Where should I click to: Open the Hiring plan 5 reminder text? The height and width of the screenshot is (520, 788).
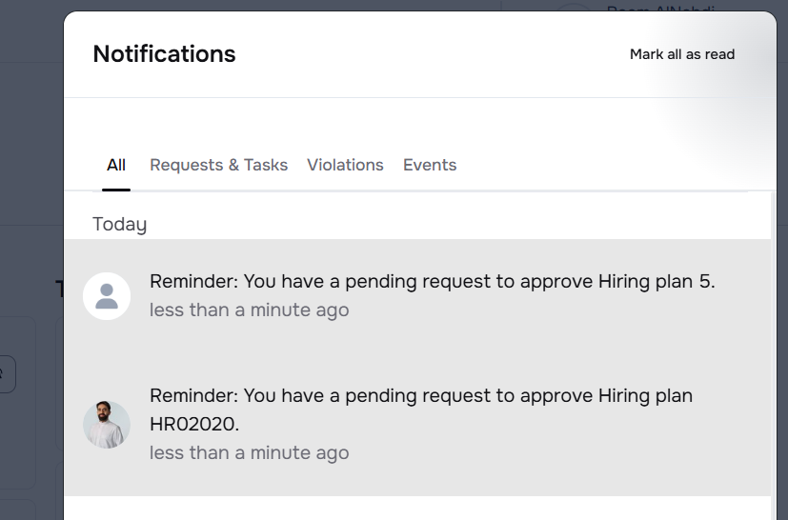432,282
